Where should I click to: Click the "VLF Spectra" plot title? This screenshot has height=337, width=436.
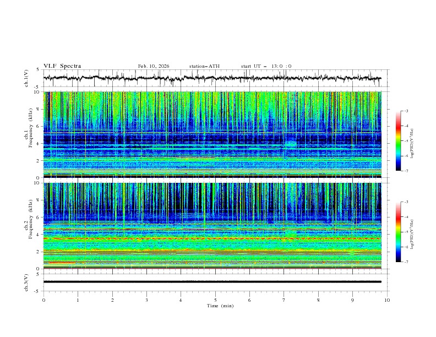(62, 66)
